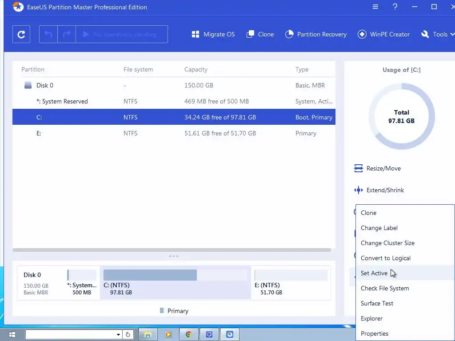Screen dimensions: 455x341
Task: Click the undo arrow in the toolbar
Action: (48, 34)
